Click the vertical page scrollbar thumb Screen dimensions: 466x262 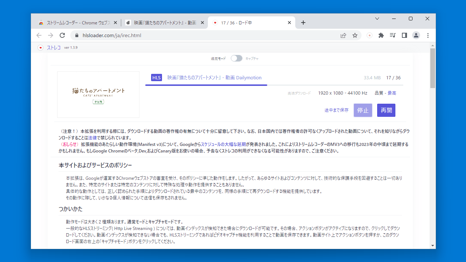[433, 68]
